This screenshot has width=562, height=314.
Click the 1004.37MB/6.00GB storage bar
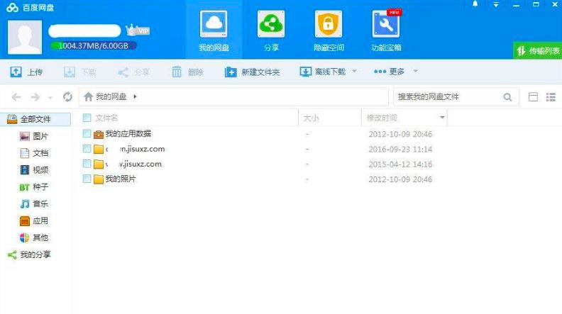tap(93, 46)
